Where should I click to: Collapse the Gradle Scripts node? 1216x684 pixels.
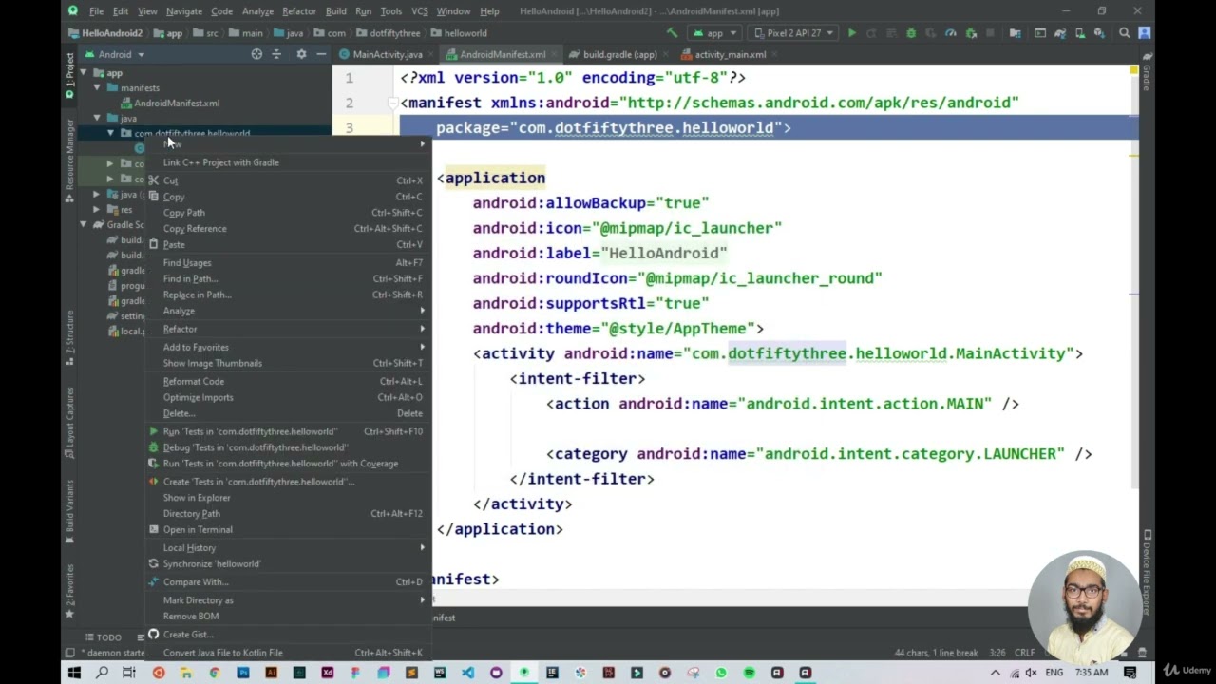point(84,225)
